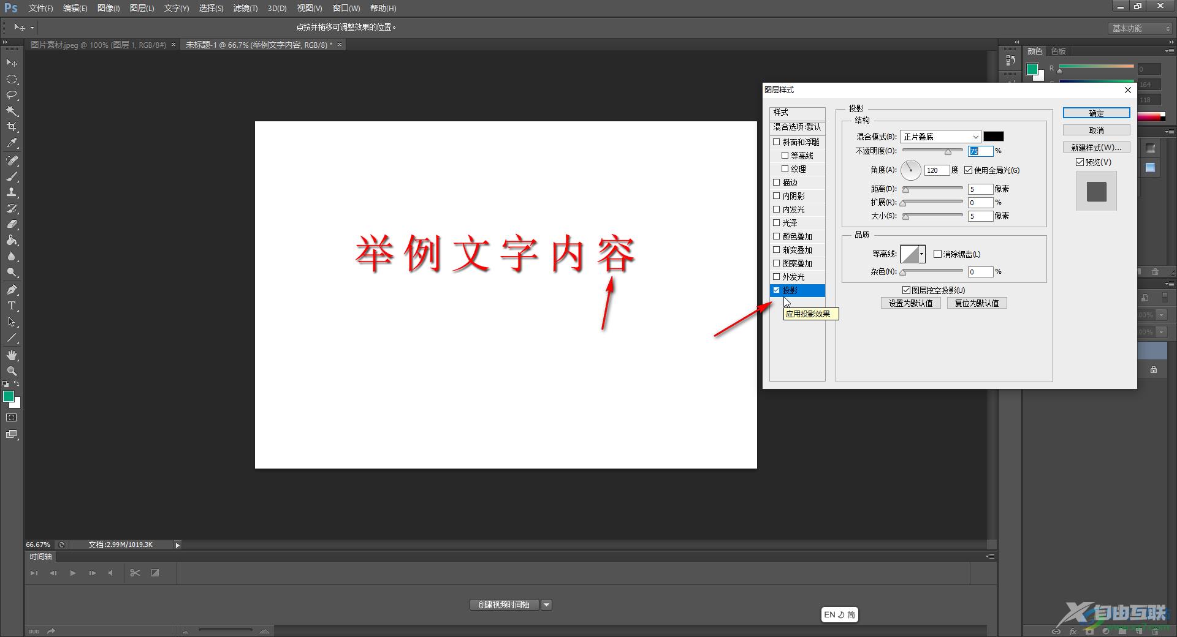The image size is (1177, 637).
Task: Select the Lasso tool
Action: pyautogui.click(x=12, y=95)
